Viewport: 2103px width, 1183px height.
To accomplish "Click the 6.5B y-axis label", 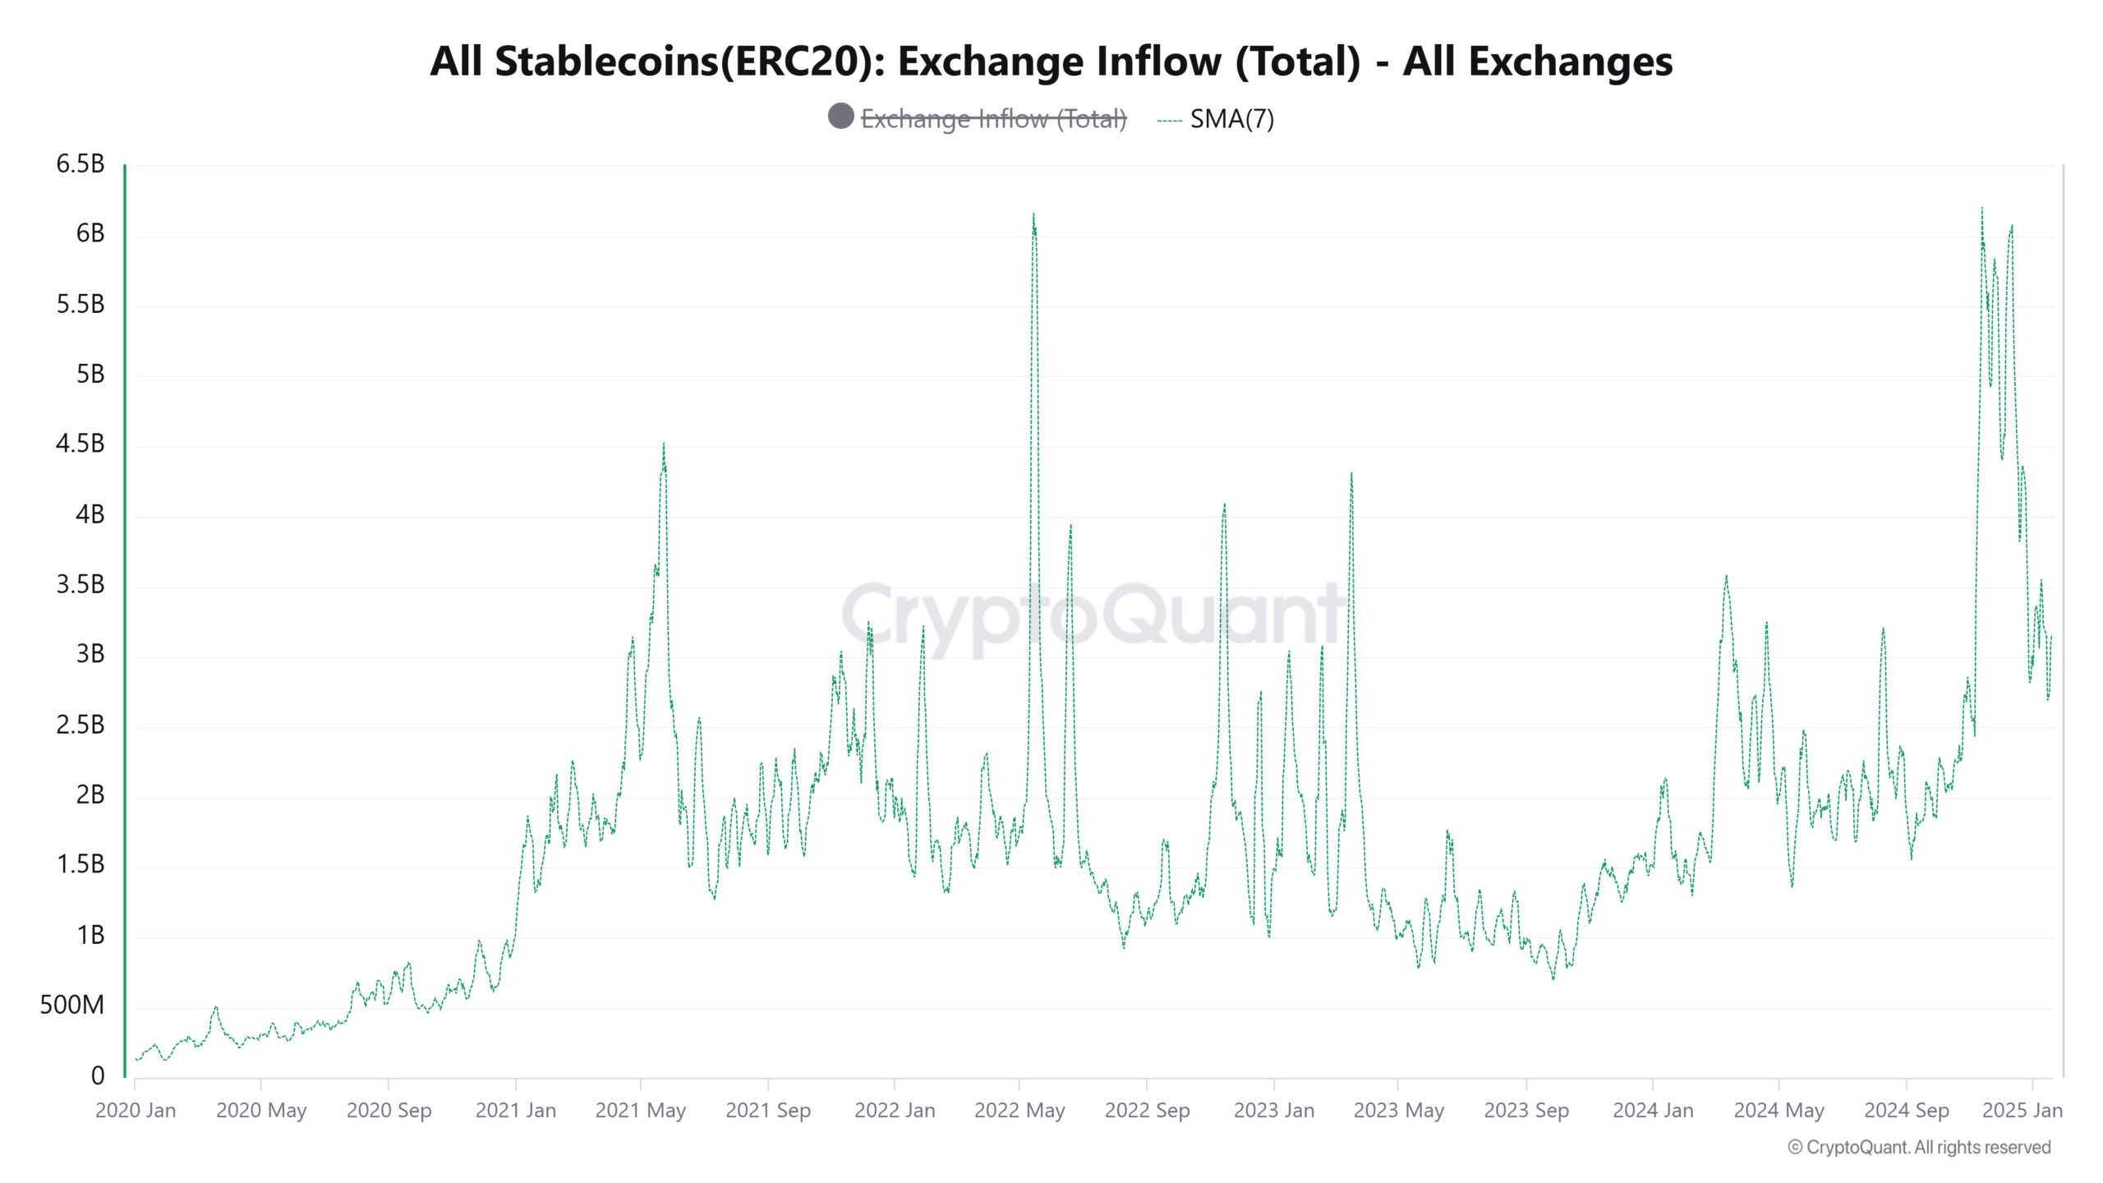I will point(81,164).
